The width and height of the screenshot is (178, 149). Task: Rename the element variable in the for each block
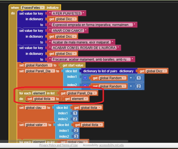pos(39,93)
